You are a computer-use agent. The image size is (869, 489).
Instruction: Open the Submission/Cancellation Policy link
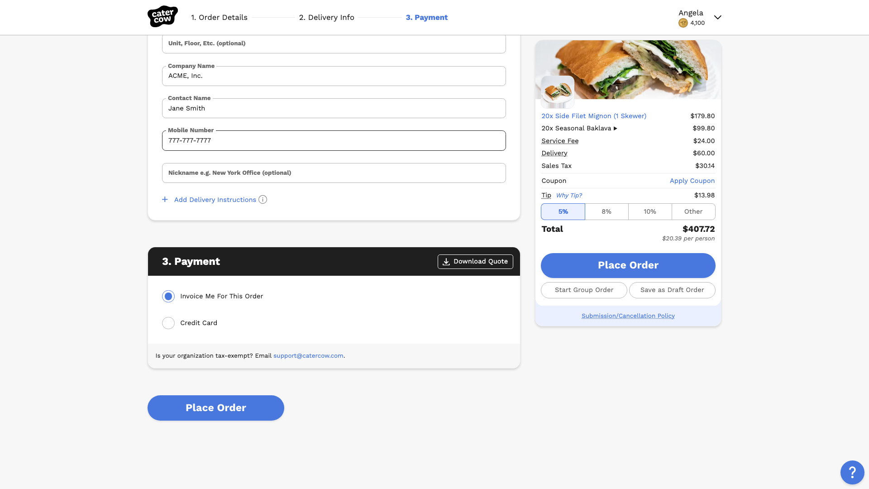pyautogui.click(x=628, y=316)
